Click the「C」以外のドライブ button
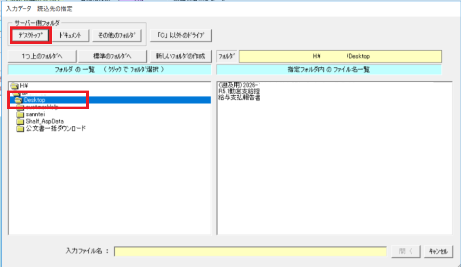 coord(181,35)
